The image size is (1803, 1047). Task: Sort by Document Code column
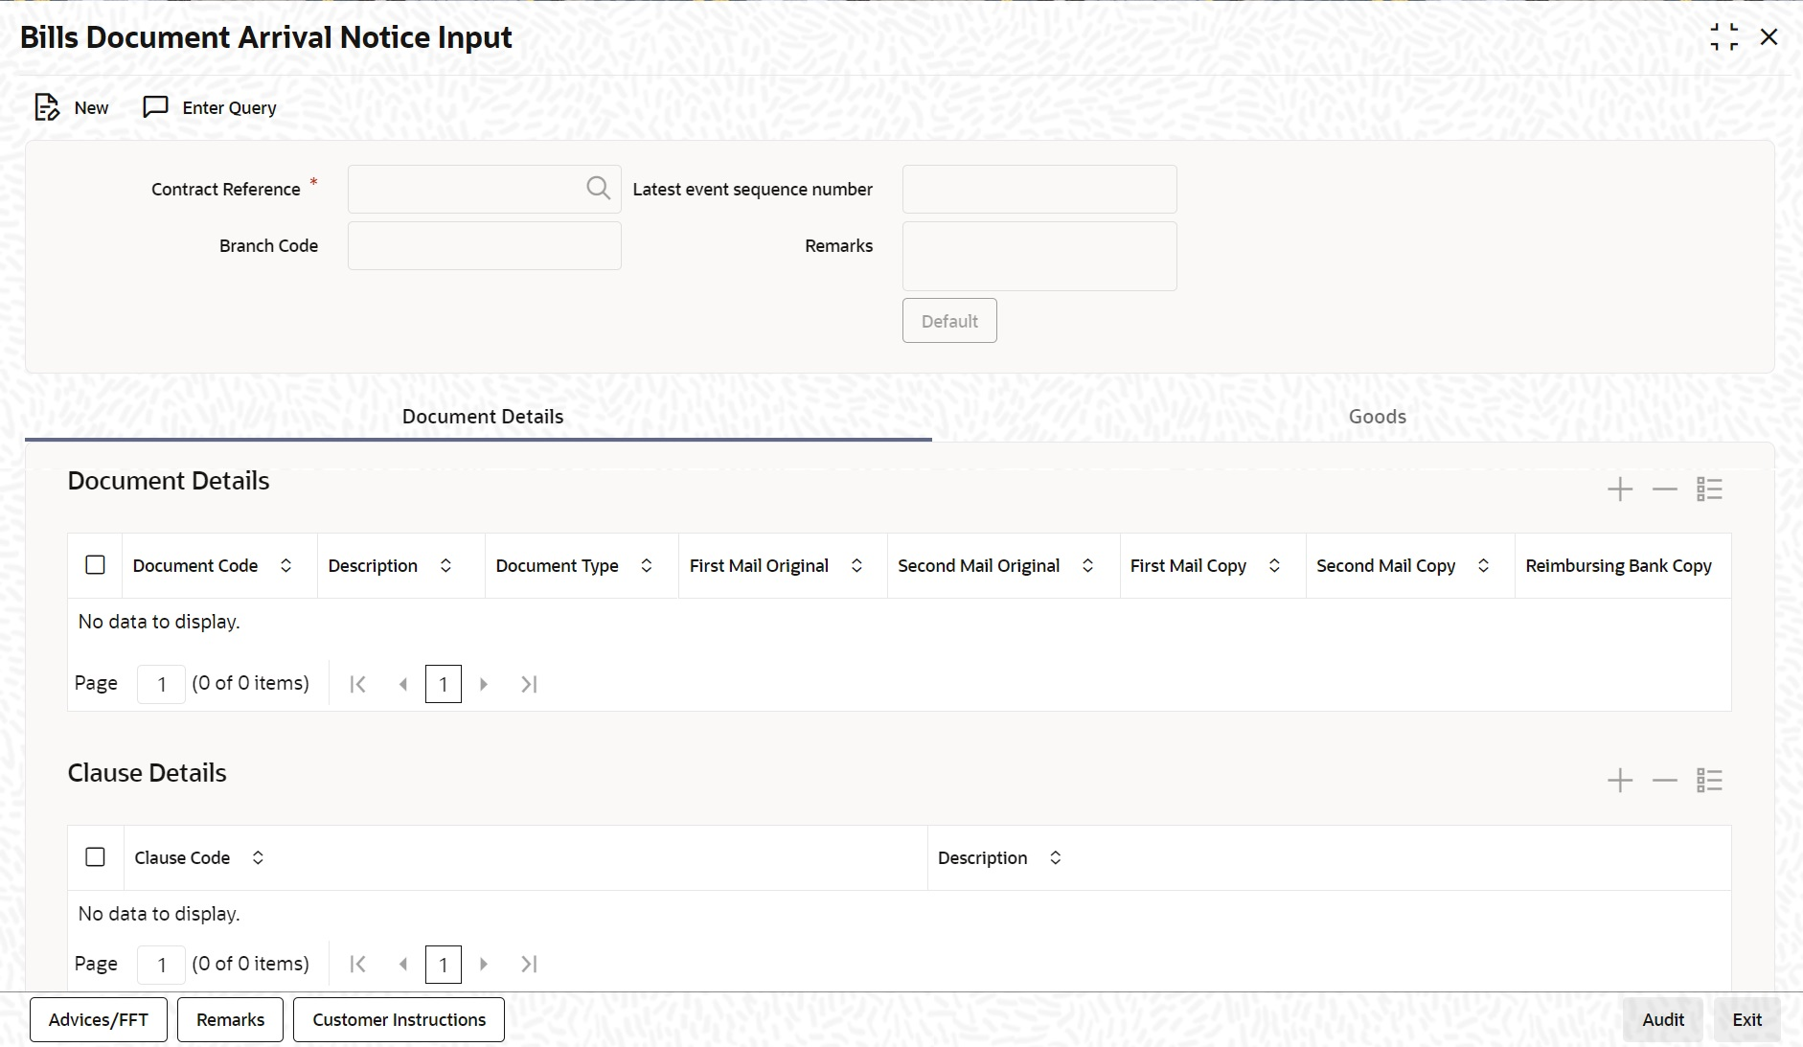(286, 566)
